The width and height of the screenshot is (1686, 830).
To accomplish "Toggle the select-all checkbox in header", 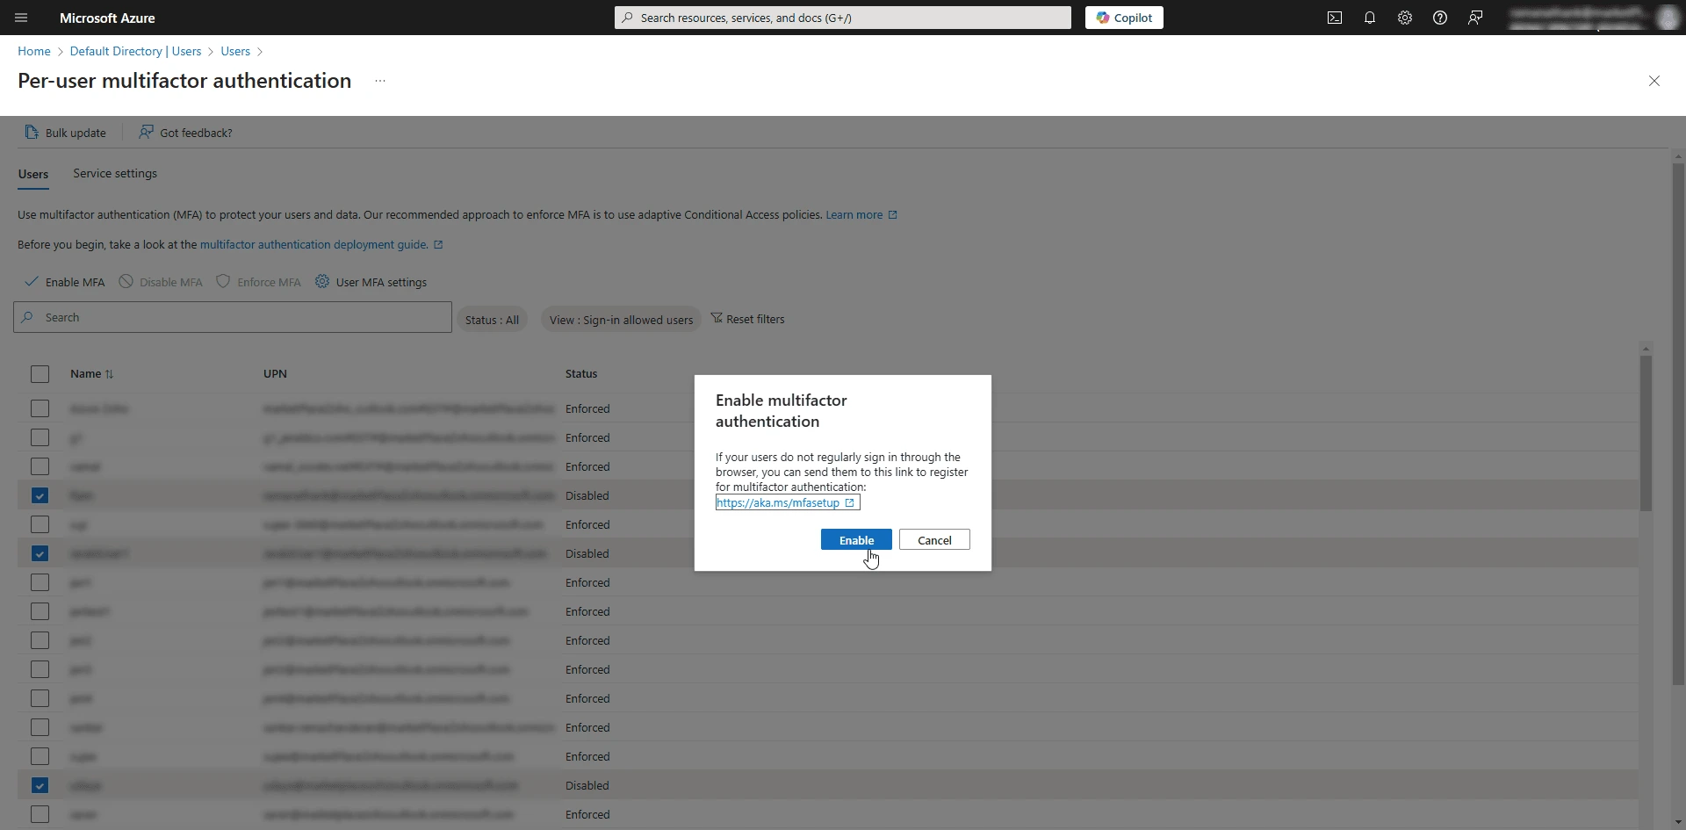I will 40,374.
